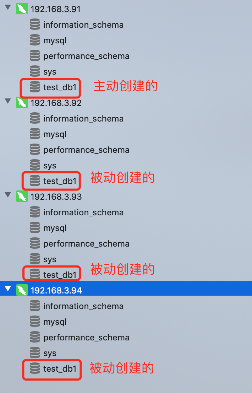Select sys database under 192.168.3.91
This screenshot has width=252, height=393.
tap(50, 72)
